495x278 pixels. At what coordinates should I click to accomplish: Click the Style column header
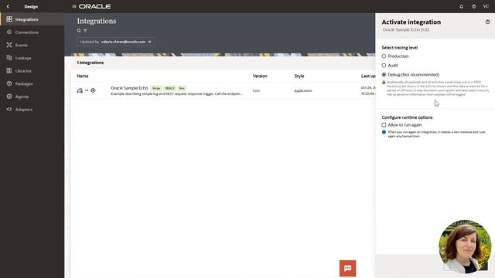tap(299, 76)
